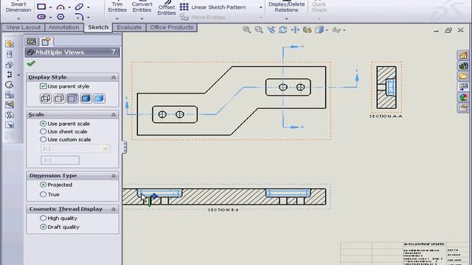Click the Hide/Show Items glasses icon
The height and width of the screenshot is (265, 472).
(336, 30)
